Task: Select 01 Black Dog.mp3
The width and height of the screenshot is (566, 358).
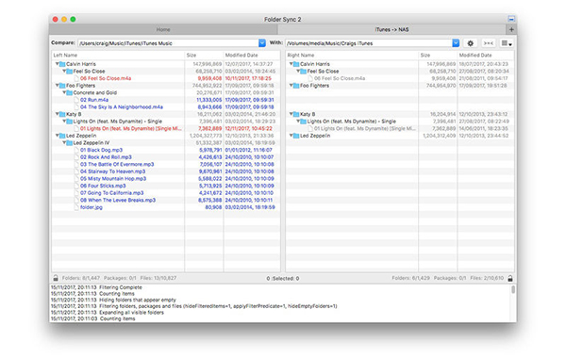Action: click(x=101, y=150)
